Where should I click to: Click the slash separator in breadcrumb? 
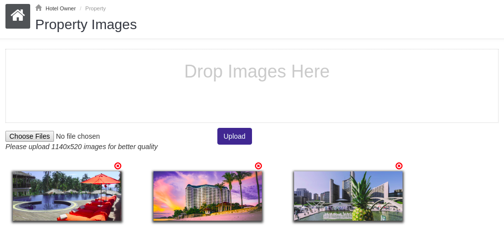point(81,9)
